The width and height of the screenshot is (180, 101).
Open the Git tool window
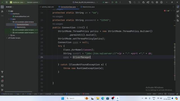2,90
